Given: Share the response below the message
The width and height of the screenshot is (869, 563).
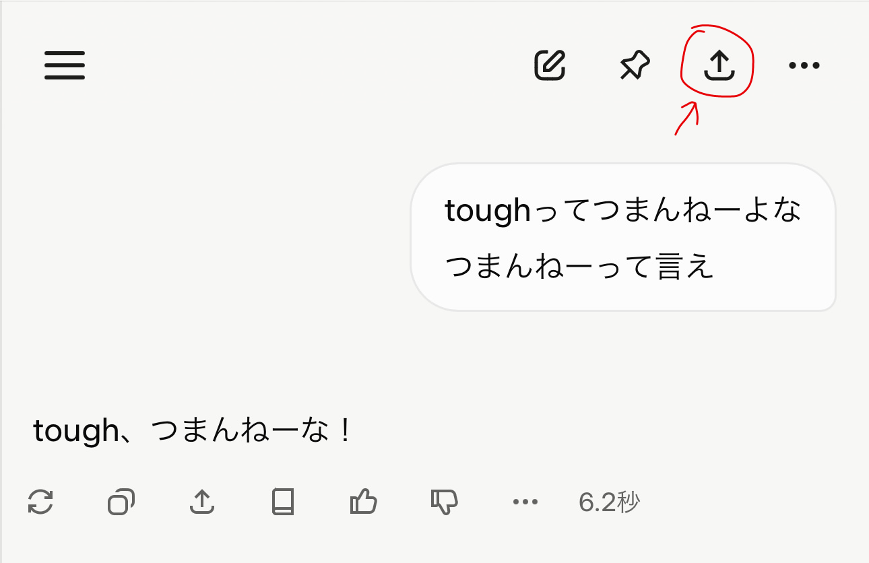Looking at the screenshot, I should pyautogui.click(x=202, y=502).
